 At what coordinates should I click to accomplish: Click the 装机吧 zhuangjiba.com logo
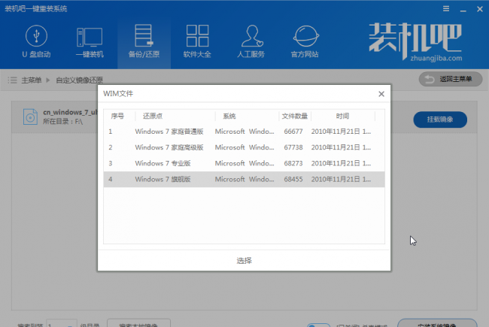415,42
